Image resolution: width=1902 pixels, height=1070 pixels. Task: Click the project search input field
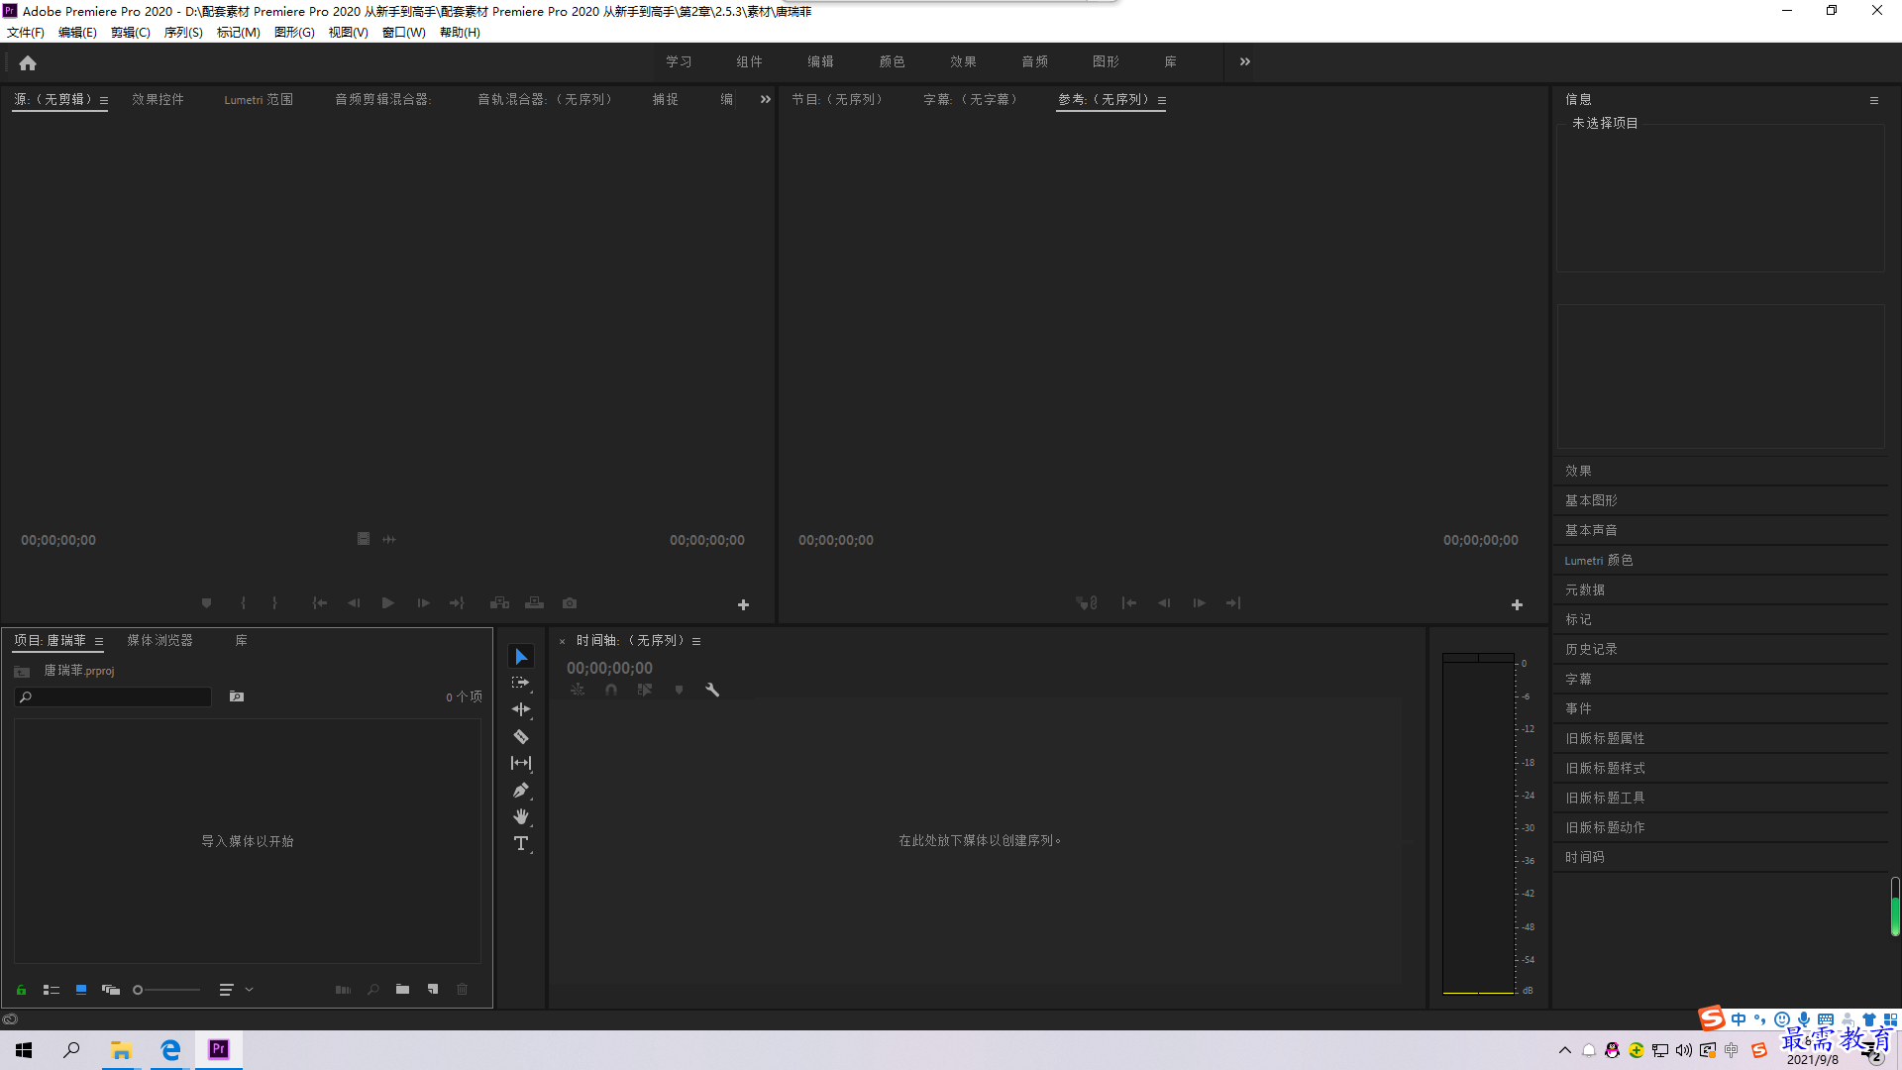point(113,697)
